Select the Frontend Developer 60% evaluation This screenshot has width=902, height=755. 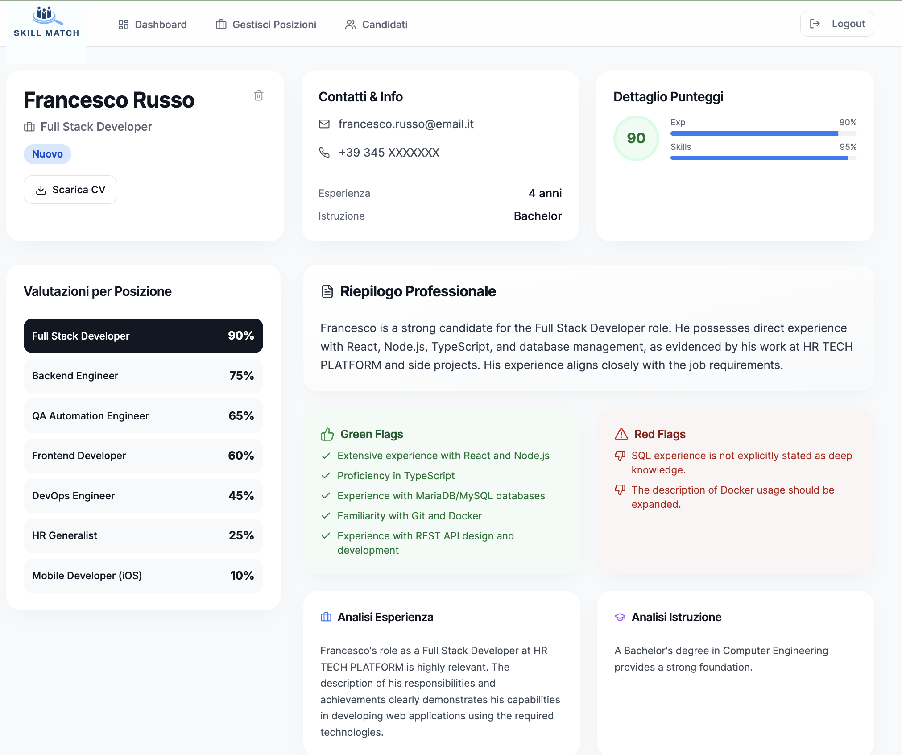coord(143,456)
